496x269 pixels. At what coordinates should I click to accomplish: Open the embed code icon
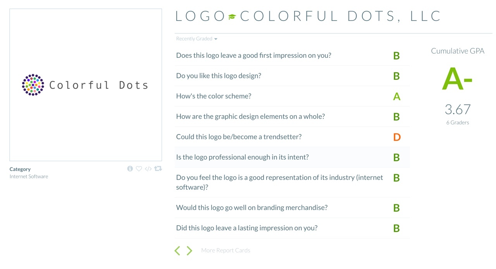[x=148, y=169]
